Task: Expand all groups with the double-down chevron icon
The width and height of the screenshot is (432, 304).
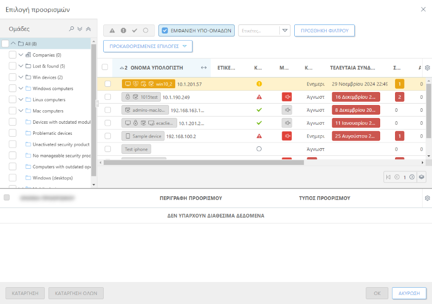Action: [80, 29]
